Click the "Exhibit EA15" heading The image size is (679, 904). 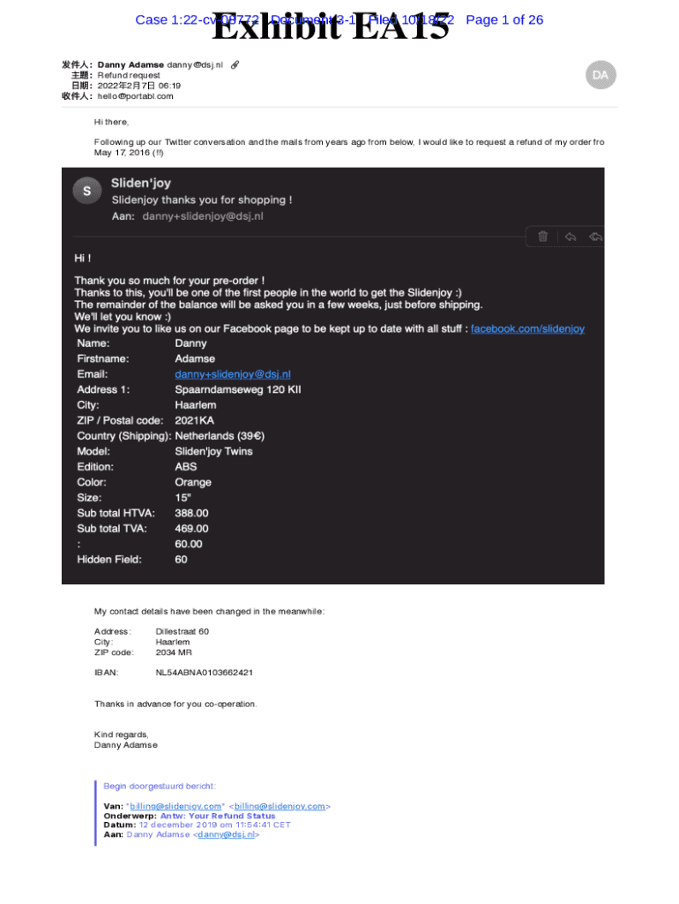click(x=331, y=29)
